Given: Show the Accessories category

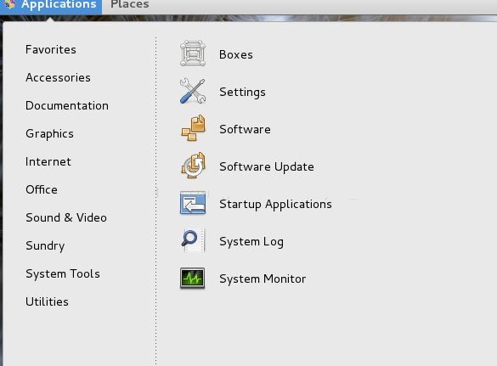Looking at the screenshot, I should [58, 77].
